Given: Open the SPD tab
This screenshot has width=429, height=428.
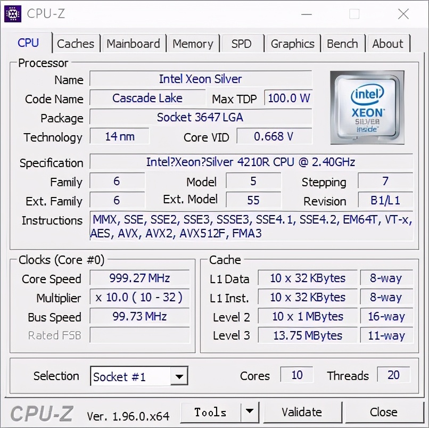Looking at the screenshot, I should [x=242, y=44].
